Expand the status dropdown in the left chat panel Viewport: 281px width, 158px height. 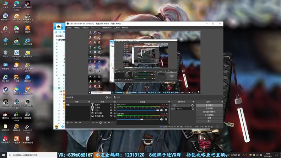pyautogui.click(x=60, y=36)
